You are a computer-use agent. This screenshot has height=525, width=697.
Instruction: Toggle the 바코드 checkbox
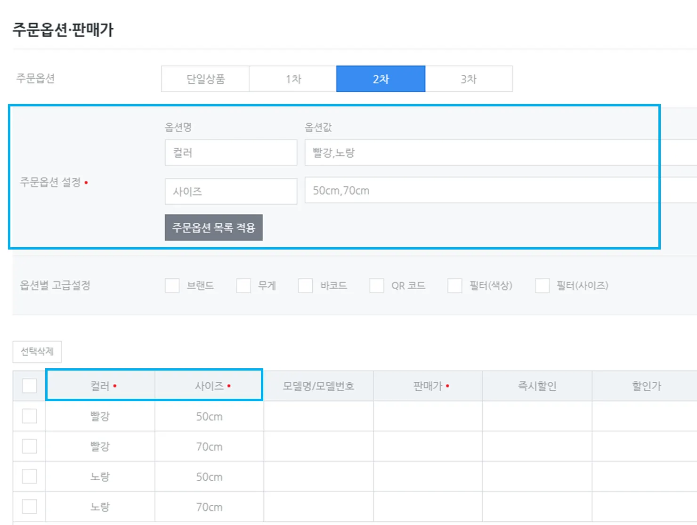point(306,286)
